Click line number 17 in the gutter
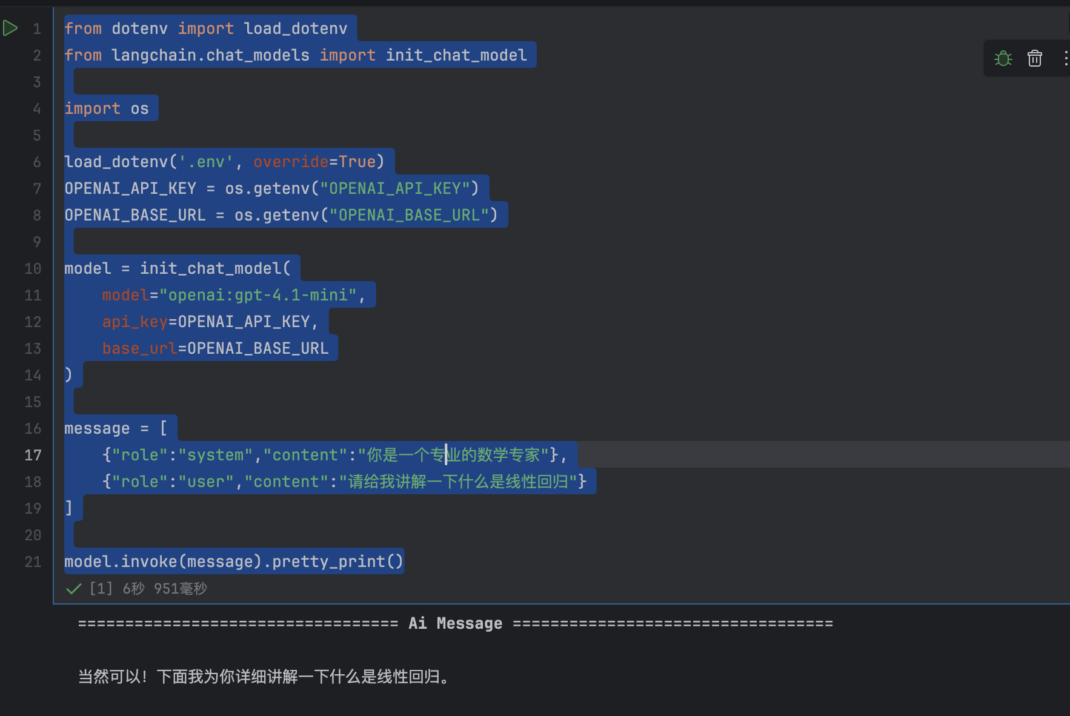Image resolution: width=1070 pixels, height=716 pixels. click(33, 455)
